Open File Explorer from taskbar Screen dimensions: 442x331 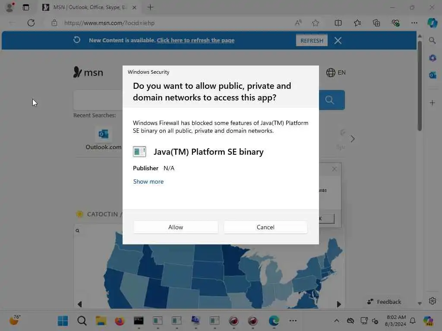click(x=101, y=321)
